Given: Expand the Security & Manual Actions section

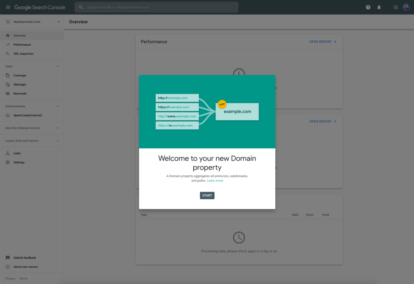Looking at the screenshot, I should 57,128.
